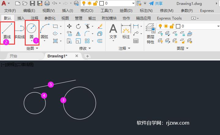
Task: Click the top toolbar layer color swatch
Action: point(102,3)
